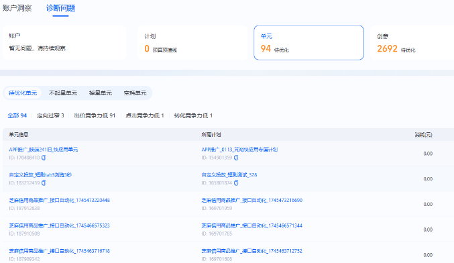The height and width of the screenshot is (263, 454).
Task: Copy plan ID 154901359 with copy icon
Action: [x=236, y=158]
